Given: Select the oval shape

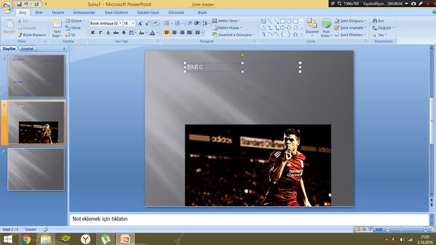Looking at the screenshot, I should pos(289,21).
